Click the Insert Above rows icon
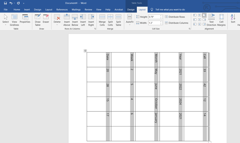Viewport: 240px width, 143px height. tap(67, 20)
